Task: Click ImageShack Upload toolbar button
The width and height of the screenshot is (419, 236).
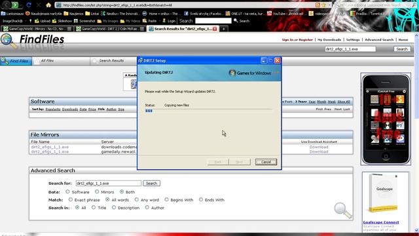Action: 42,21
